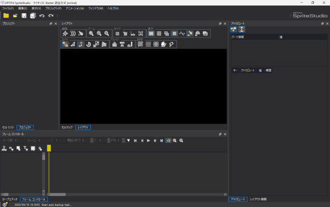This screenshot has width=330, height=207.
Task: Toggle the highlighted pointer display icon
Action: (190, 33)
